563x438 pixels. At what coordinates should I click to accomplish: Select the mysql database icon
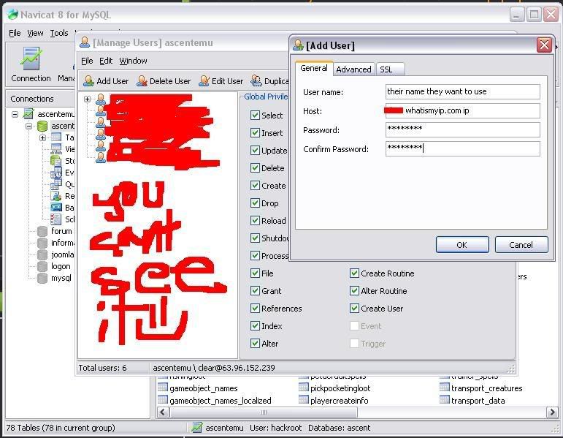[42, 278]
